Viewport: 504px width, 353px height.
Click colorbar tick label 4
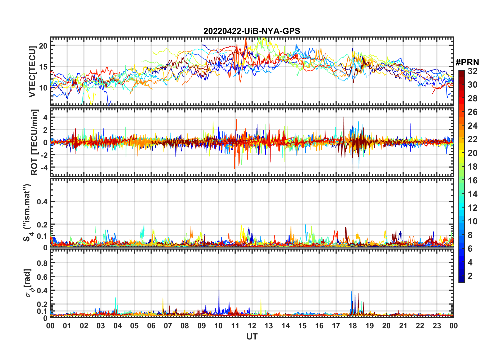(x=470, y=262)
